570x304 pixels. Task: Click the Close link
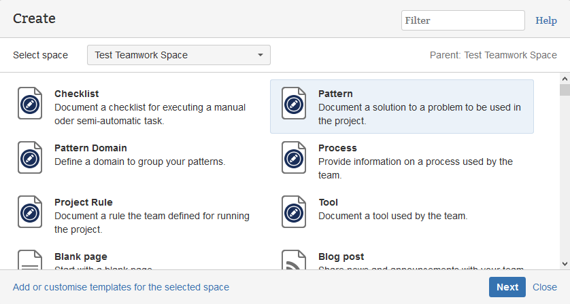pyautogui.click(x=545, y=287)
